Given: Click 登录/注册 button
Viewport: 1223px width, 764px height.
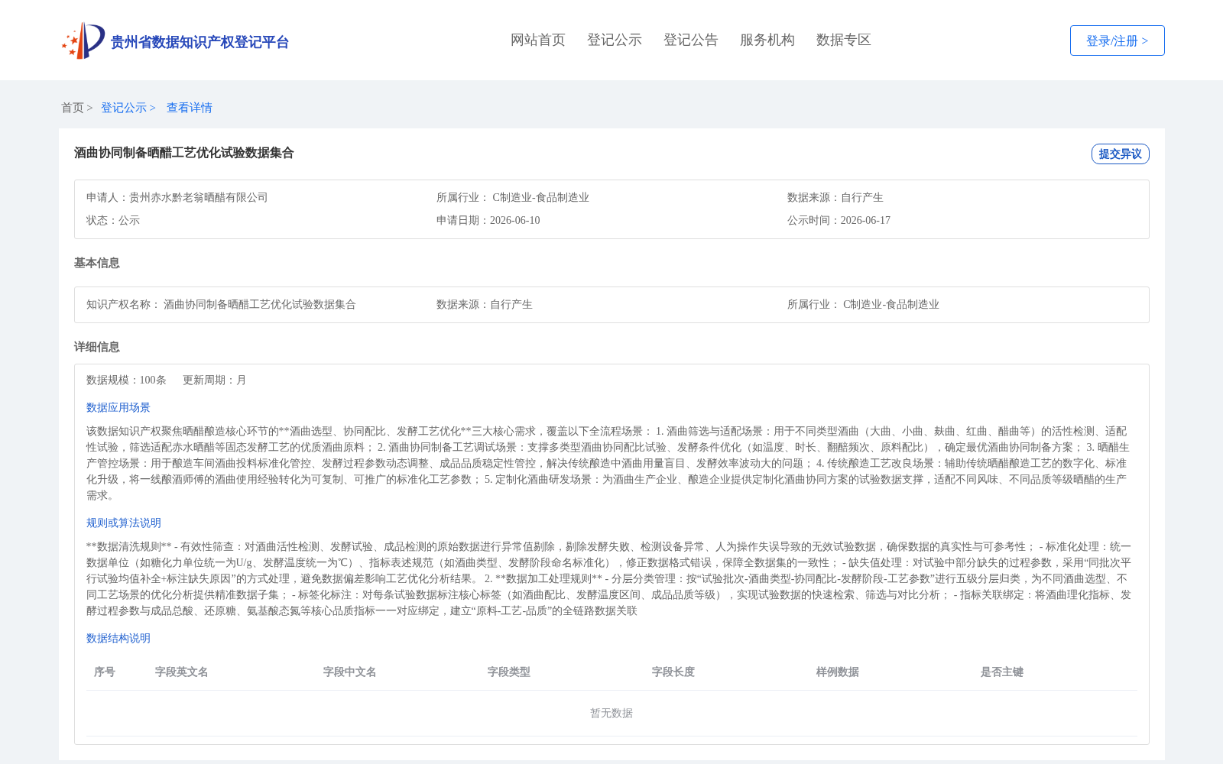Looking at the screenshot, I should tap(1117, 40).
